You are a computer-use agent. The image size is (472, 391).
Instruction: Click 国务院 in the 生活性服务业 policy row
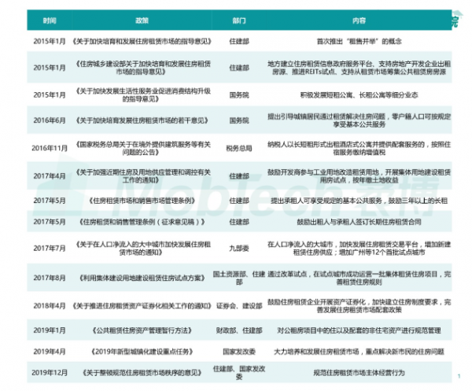pos(239,95)
